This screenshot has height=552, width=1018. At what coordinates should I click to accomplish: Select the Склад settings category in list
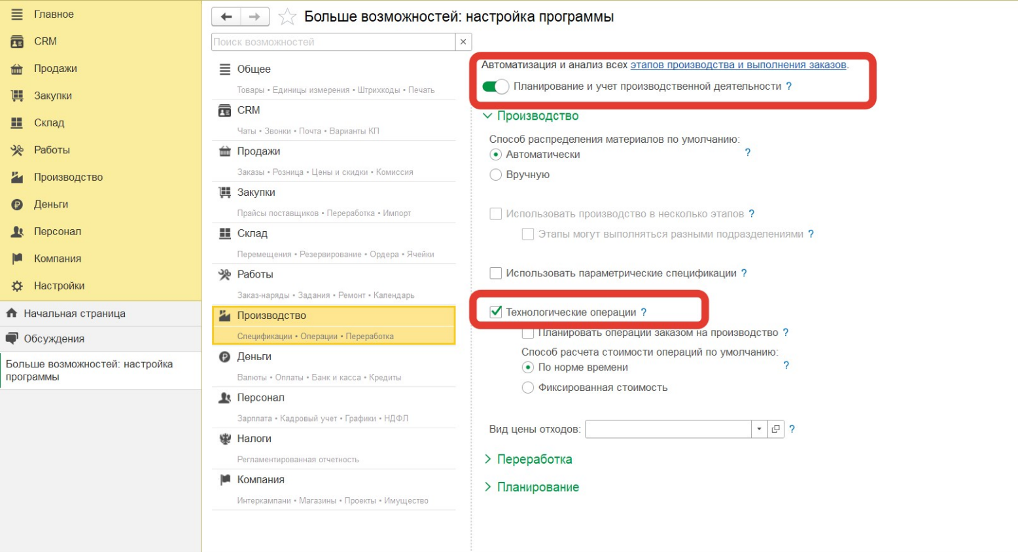253,234
